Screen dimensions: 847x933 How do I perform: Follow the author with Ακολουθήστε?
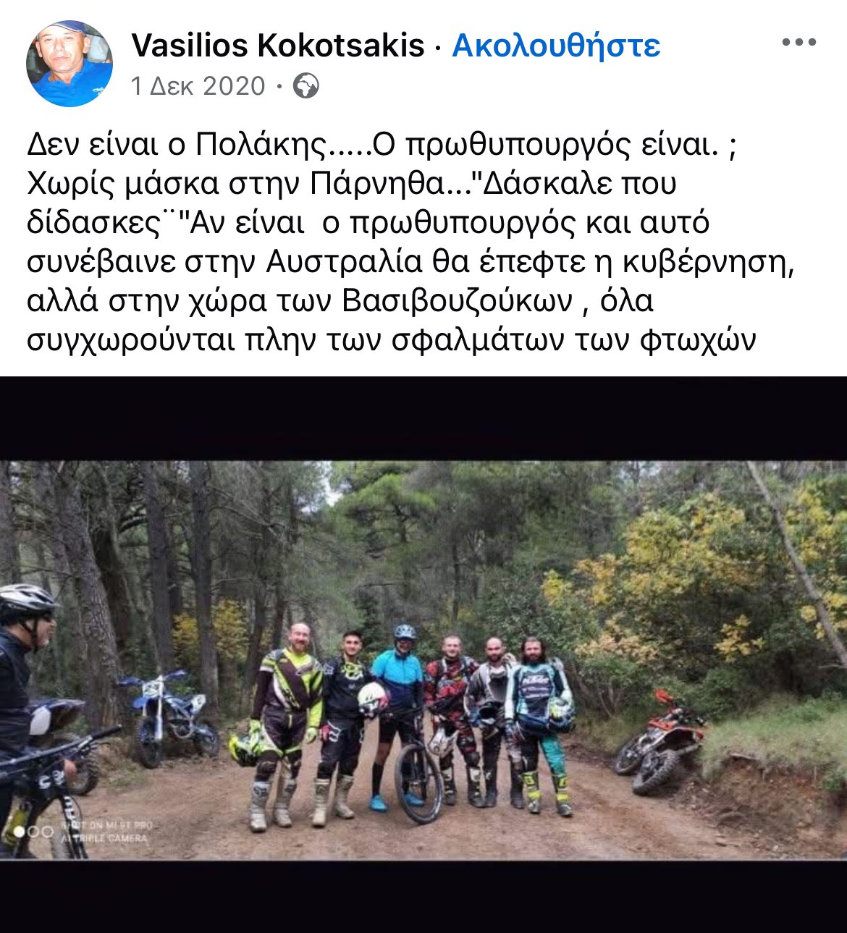556,46
